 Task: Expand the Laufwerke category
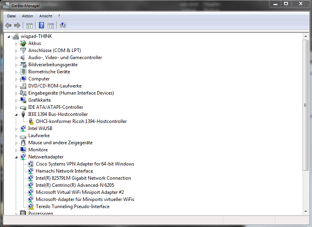pyautogui.click(x=16, y=136)
